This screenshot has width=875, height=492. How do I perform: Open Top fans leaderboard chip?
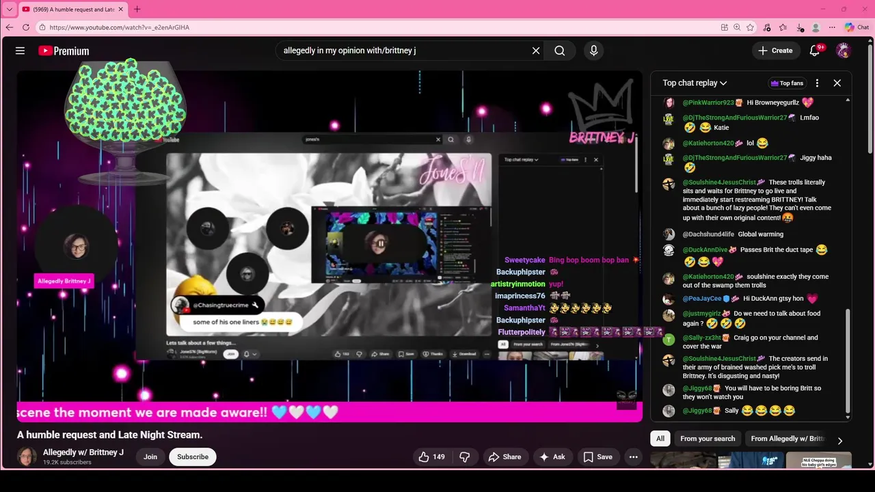click(x=787, y=83)
